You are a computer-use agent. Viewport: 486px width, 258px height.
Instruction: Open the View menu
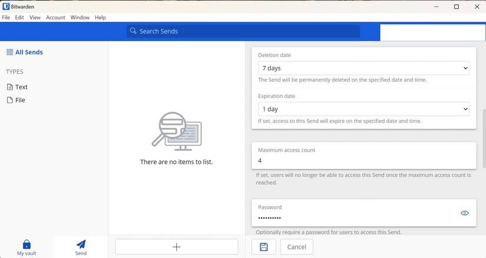[x=35, y=18]
